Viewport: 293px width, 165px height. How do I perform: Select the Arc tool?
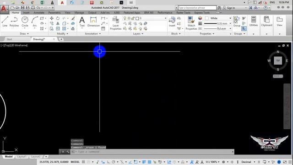tap(35, 22)
